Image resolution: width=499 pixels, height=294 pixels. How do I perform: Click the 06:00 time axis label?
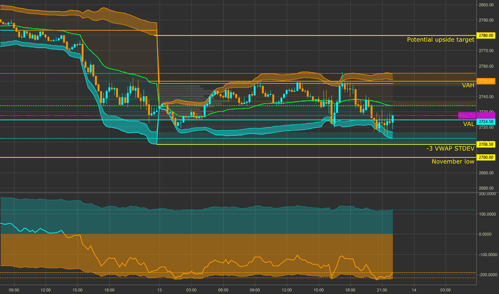pos(223,290)
